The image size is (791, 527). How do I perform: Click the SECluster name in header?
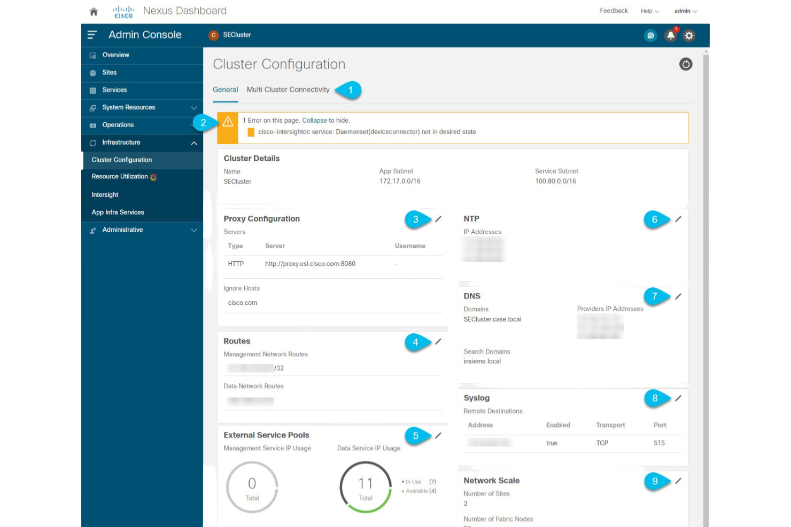(237, 35)
